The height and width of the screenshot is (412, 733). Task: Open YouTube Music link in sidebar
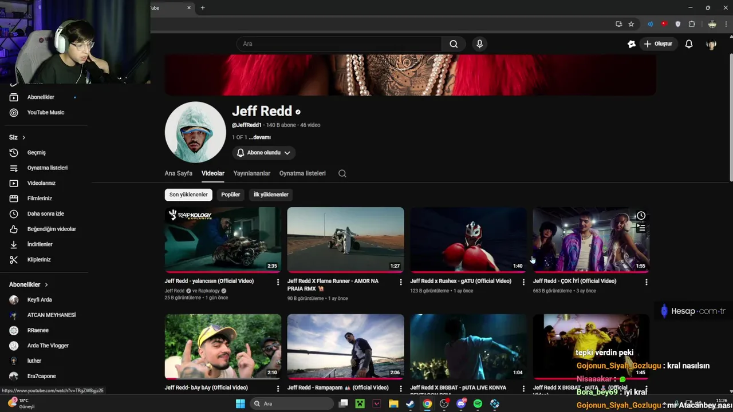46,113
